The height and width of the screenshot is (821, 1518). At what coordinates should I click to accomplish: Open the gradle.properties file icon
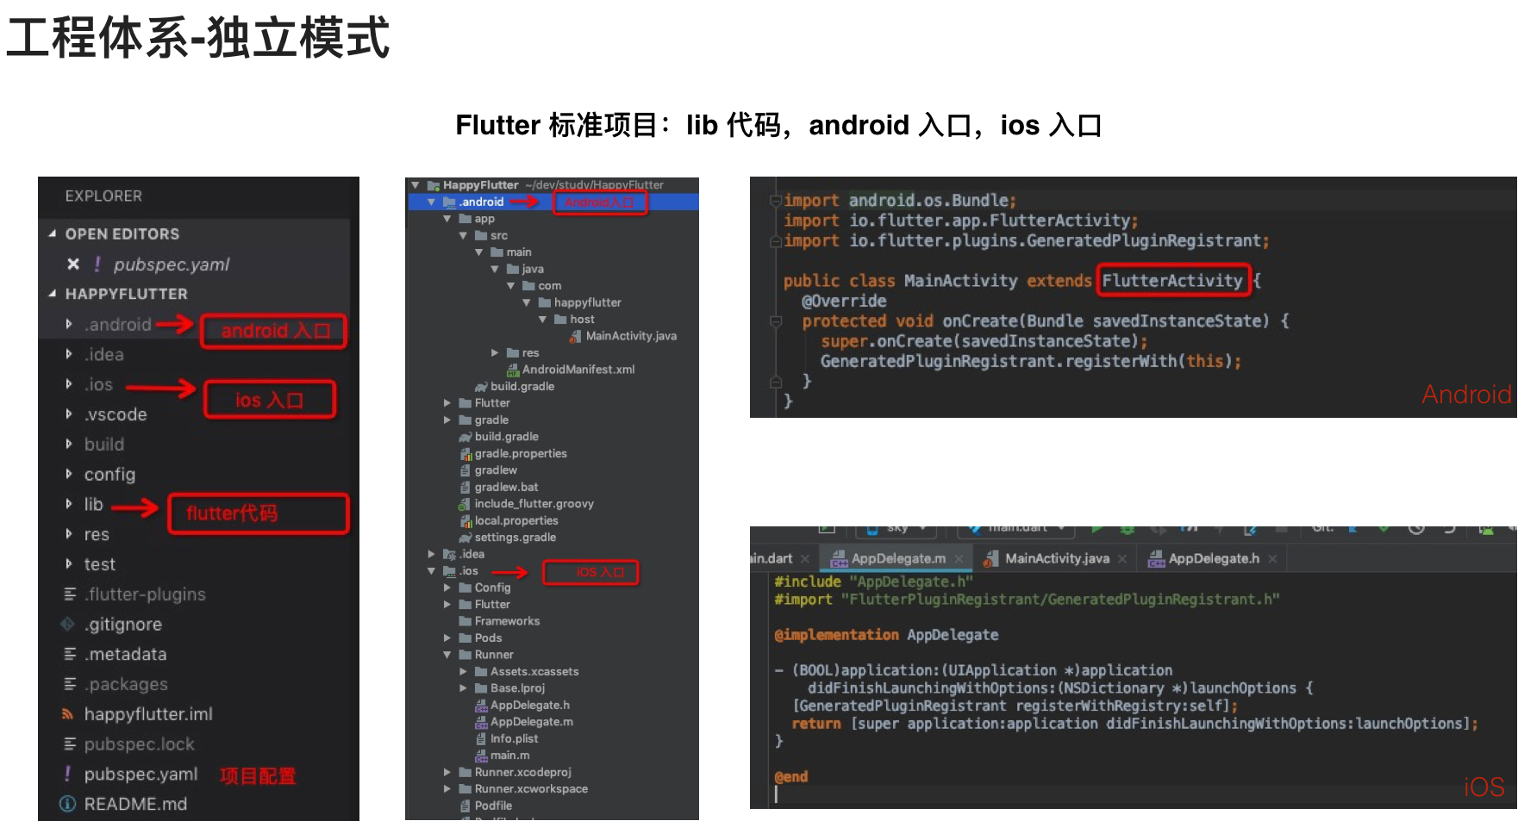(465, 454)
